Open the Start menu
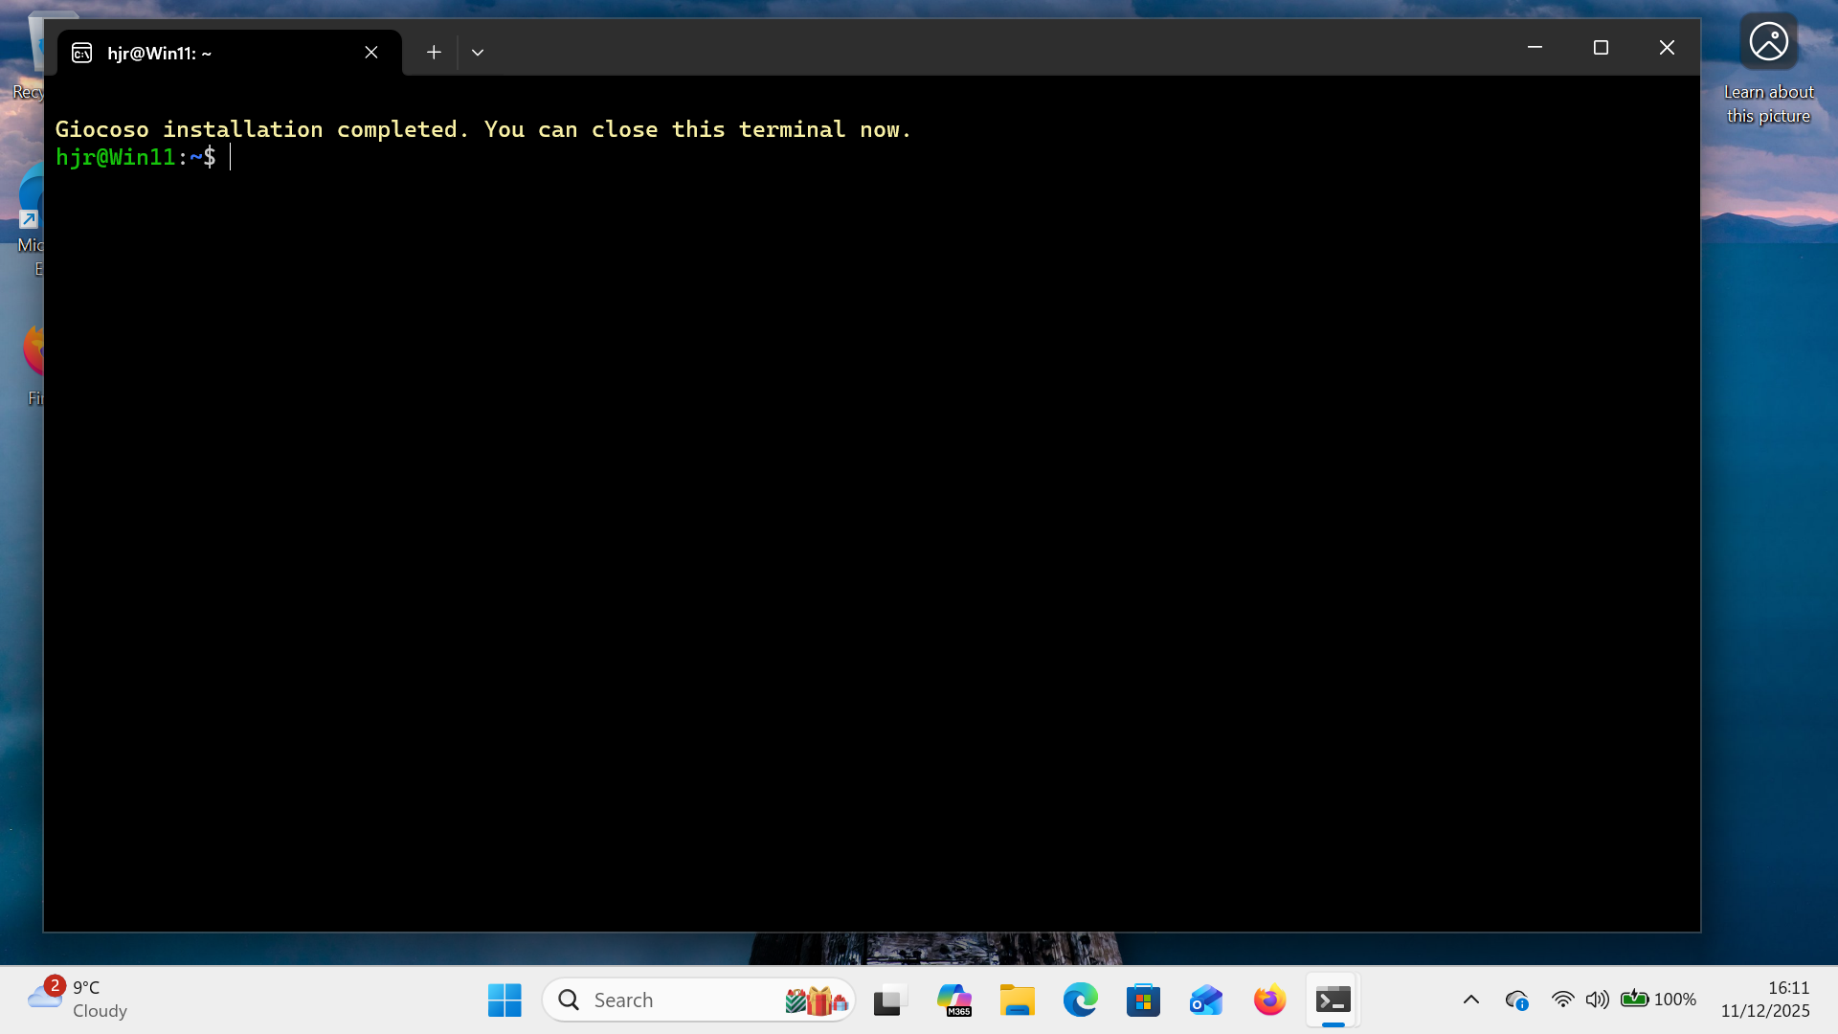 pyautogui.click(x=504, y=1000)
